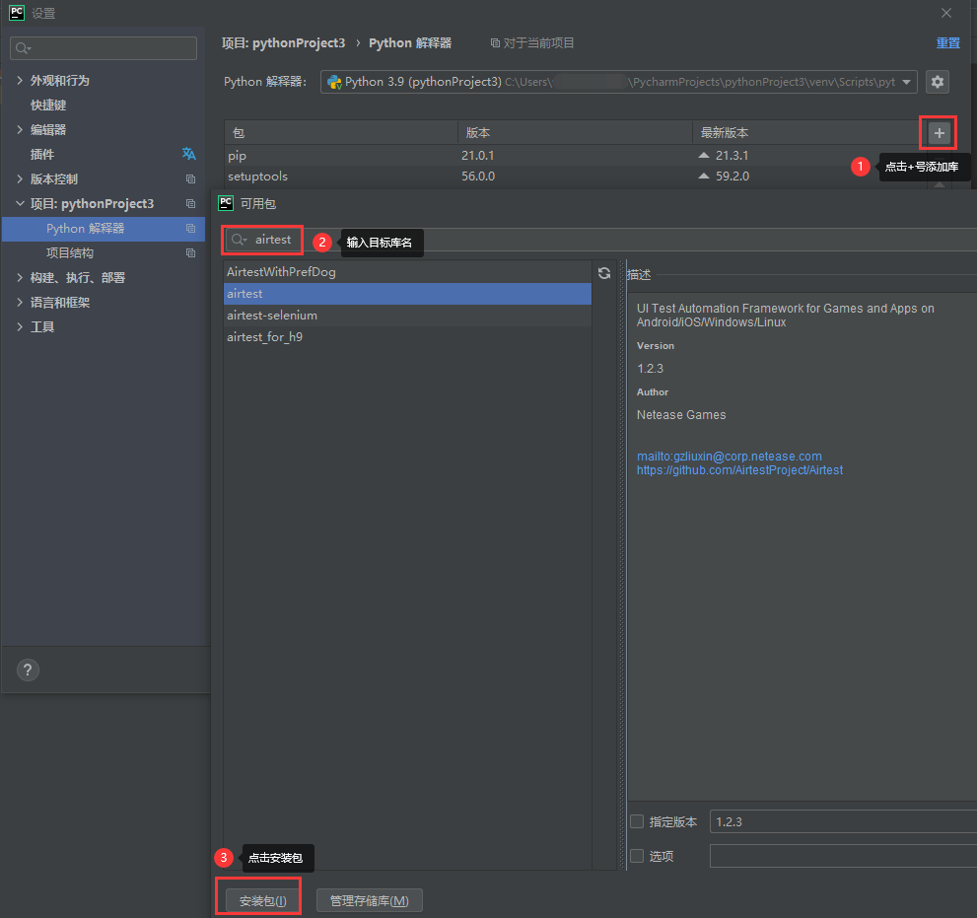Click the plus icon to add a package
977x918 pixels.
tap(939, 133)
